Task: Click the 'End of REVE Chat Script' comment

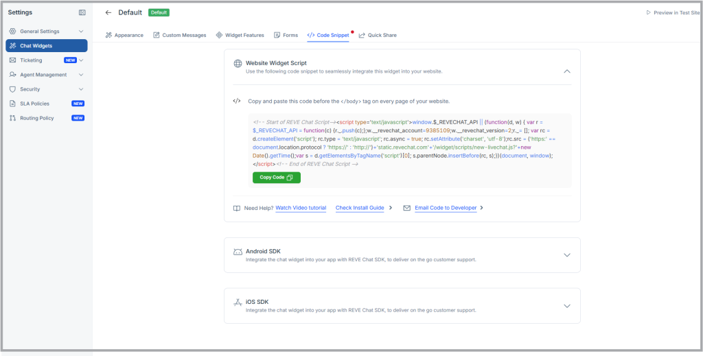Action: point(317,164)
